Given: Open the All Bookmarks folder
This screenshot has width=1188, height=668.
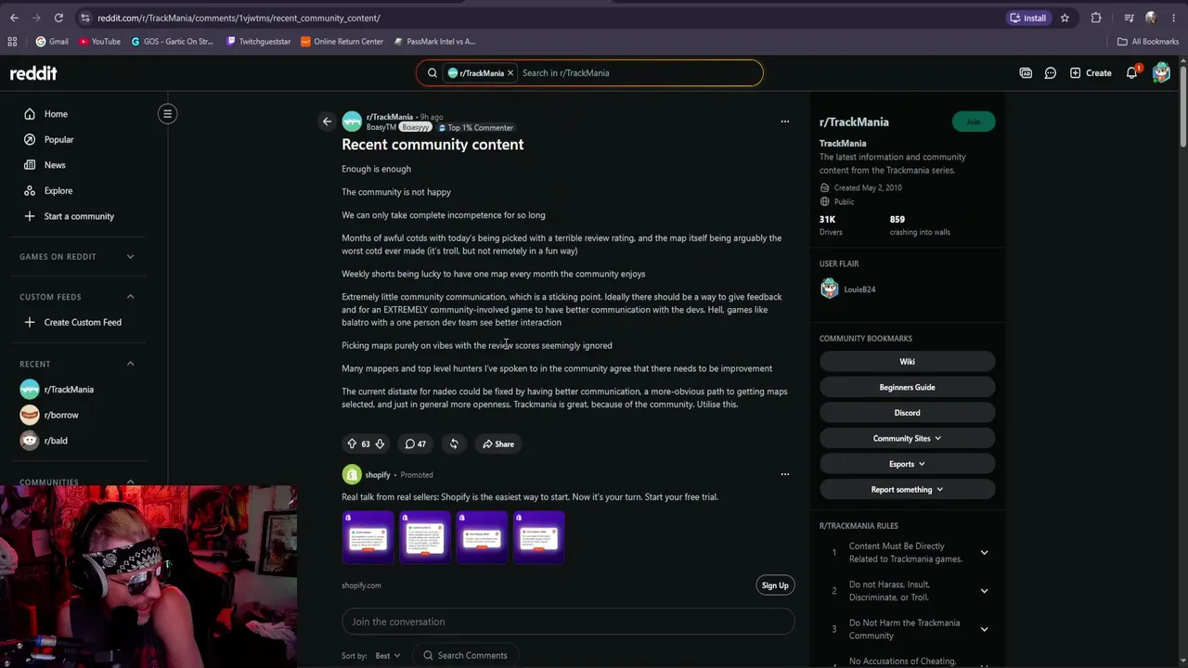Looking at the screenshot, I should [x=1148, y=42].
